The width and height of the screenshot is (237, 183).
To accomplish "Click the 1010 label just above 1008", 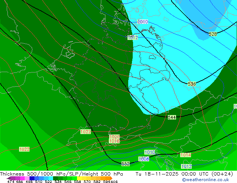I will pos(150,152).
